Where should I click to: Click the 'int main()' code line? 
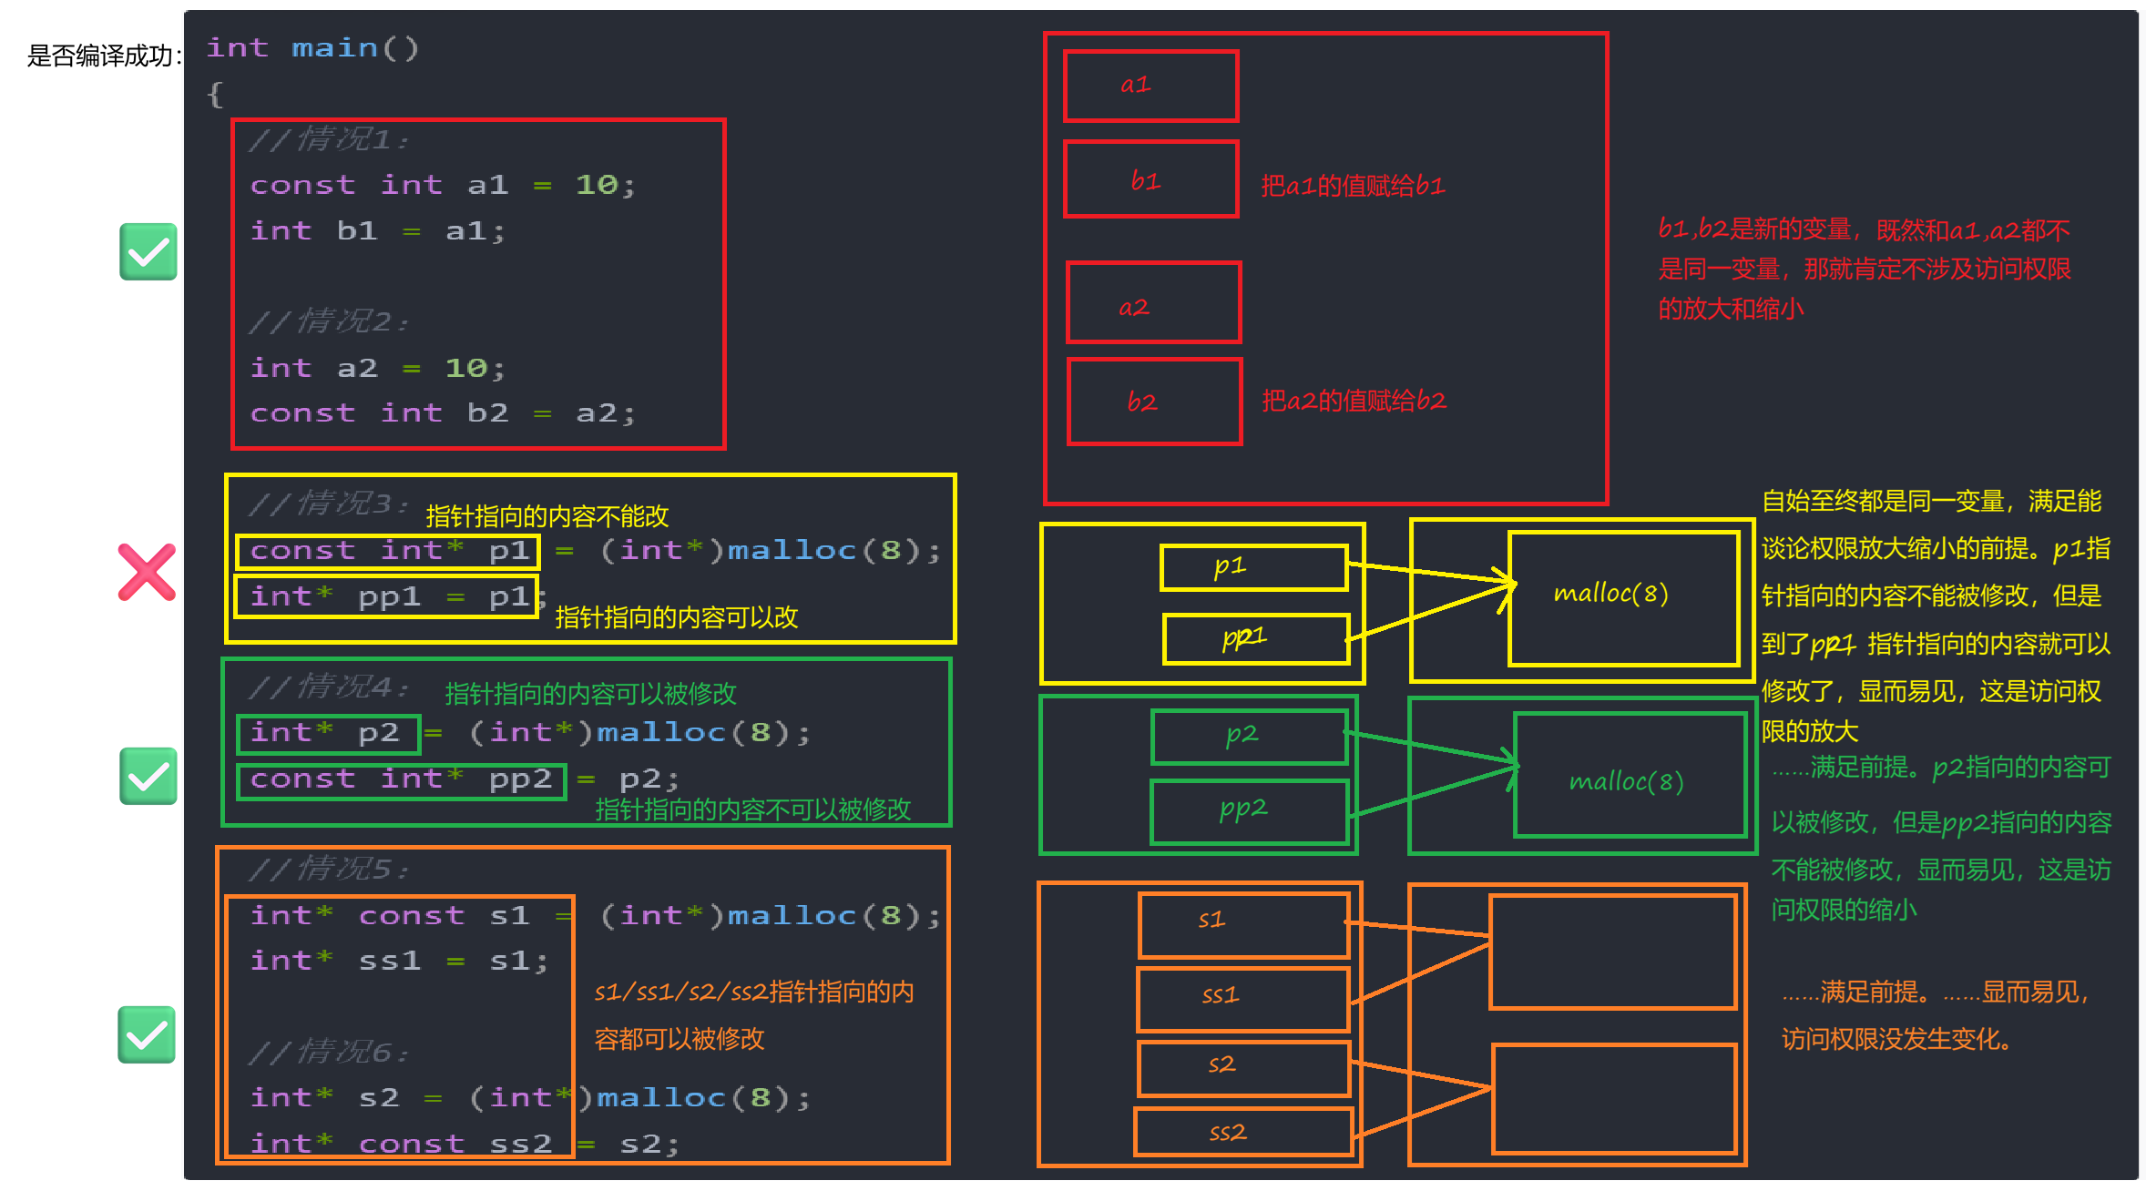pos(312,47)
